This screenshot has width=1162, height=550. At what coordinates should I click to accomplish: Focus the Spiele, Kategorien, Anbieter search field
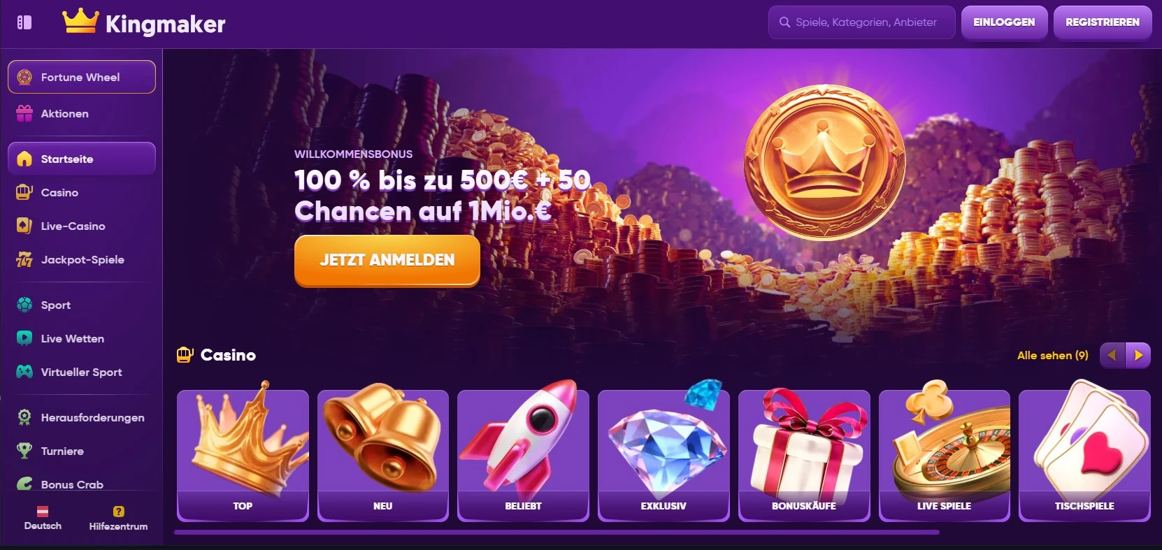click(x=861, y=22)
